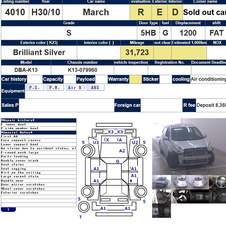Click the Parts loading note

(39, 156)
